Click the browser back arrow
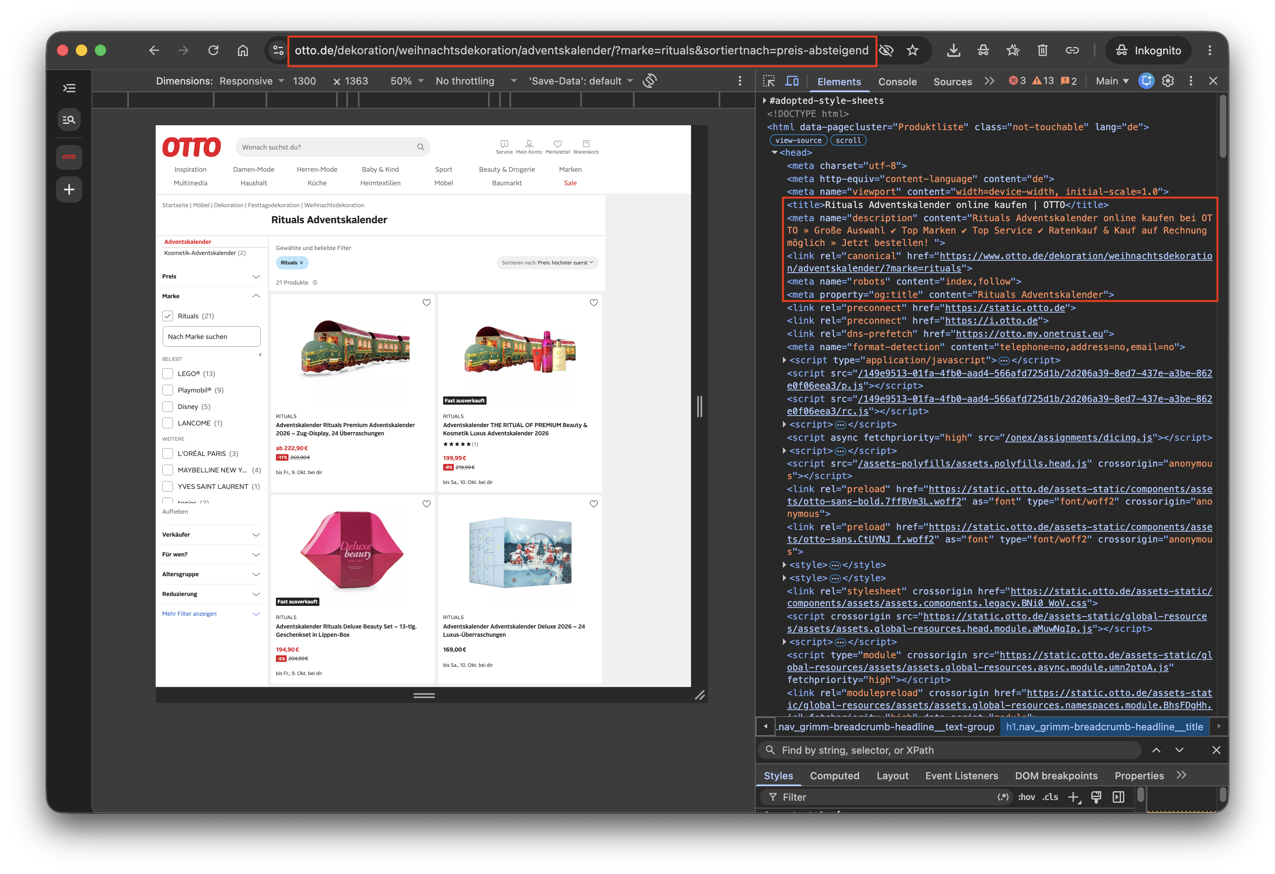This screenshot has height=874, width=1275. click(154, 51)
